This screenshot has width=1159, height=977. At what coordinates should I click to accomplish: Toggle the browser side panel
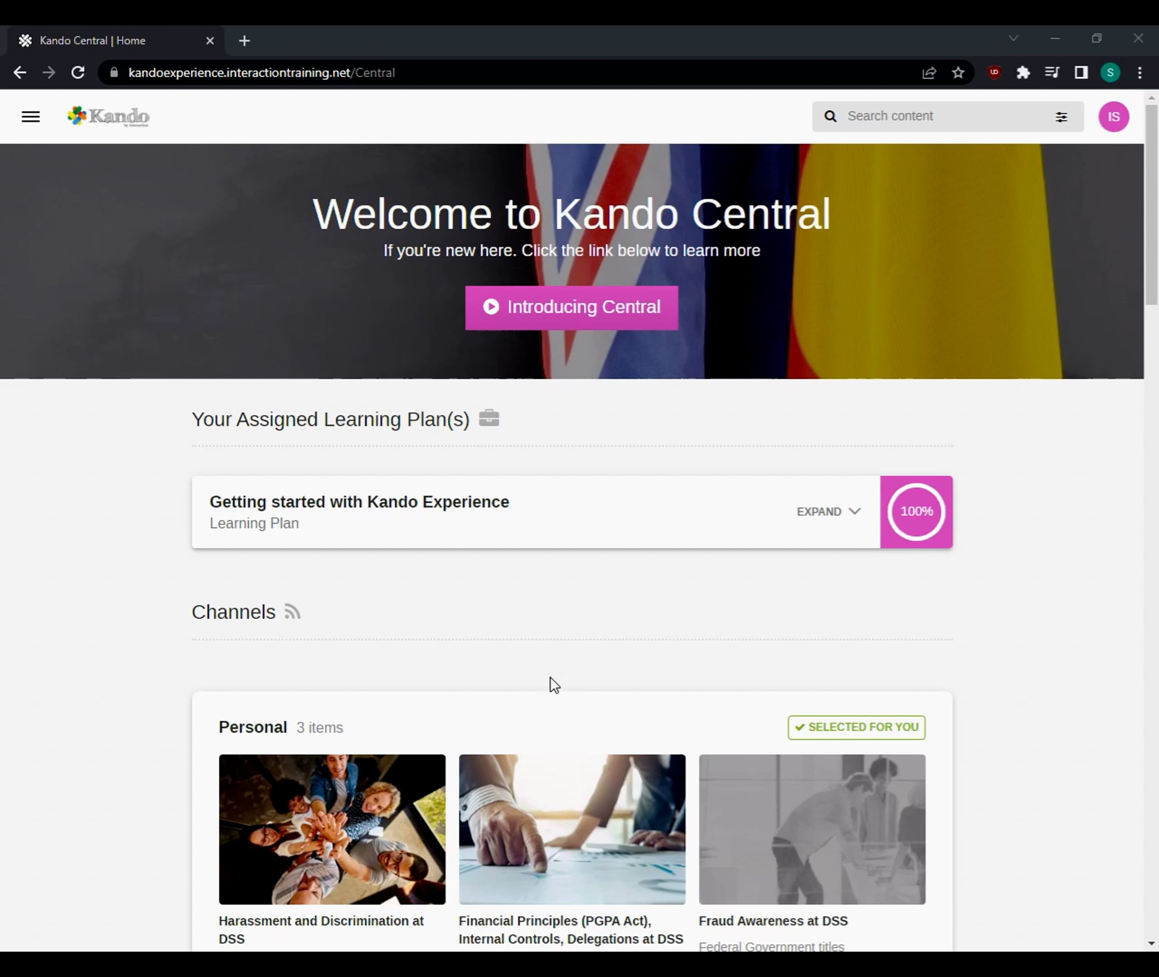[1081, 72]
